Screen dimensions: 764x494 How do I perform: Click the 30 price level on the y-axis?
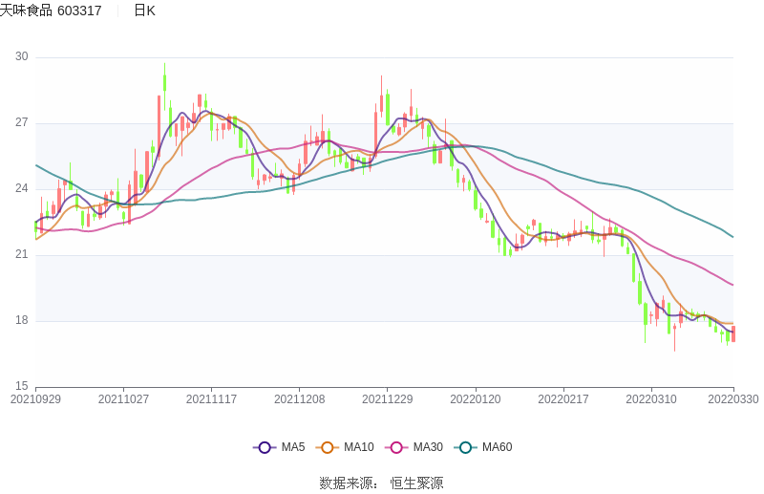pyautogui.click(x=22, y=57)
